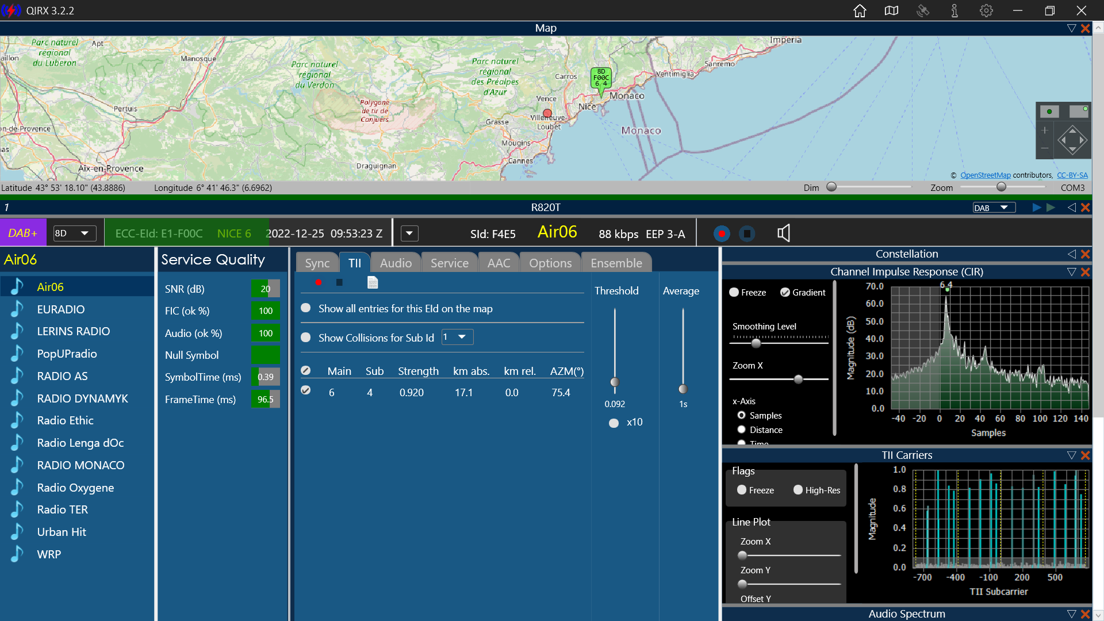The width and height of the screenshot is (1104, 621).
Task: Adjust the map Dim slider
Action: tap(831, 187)
